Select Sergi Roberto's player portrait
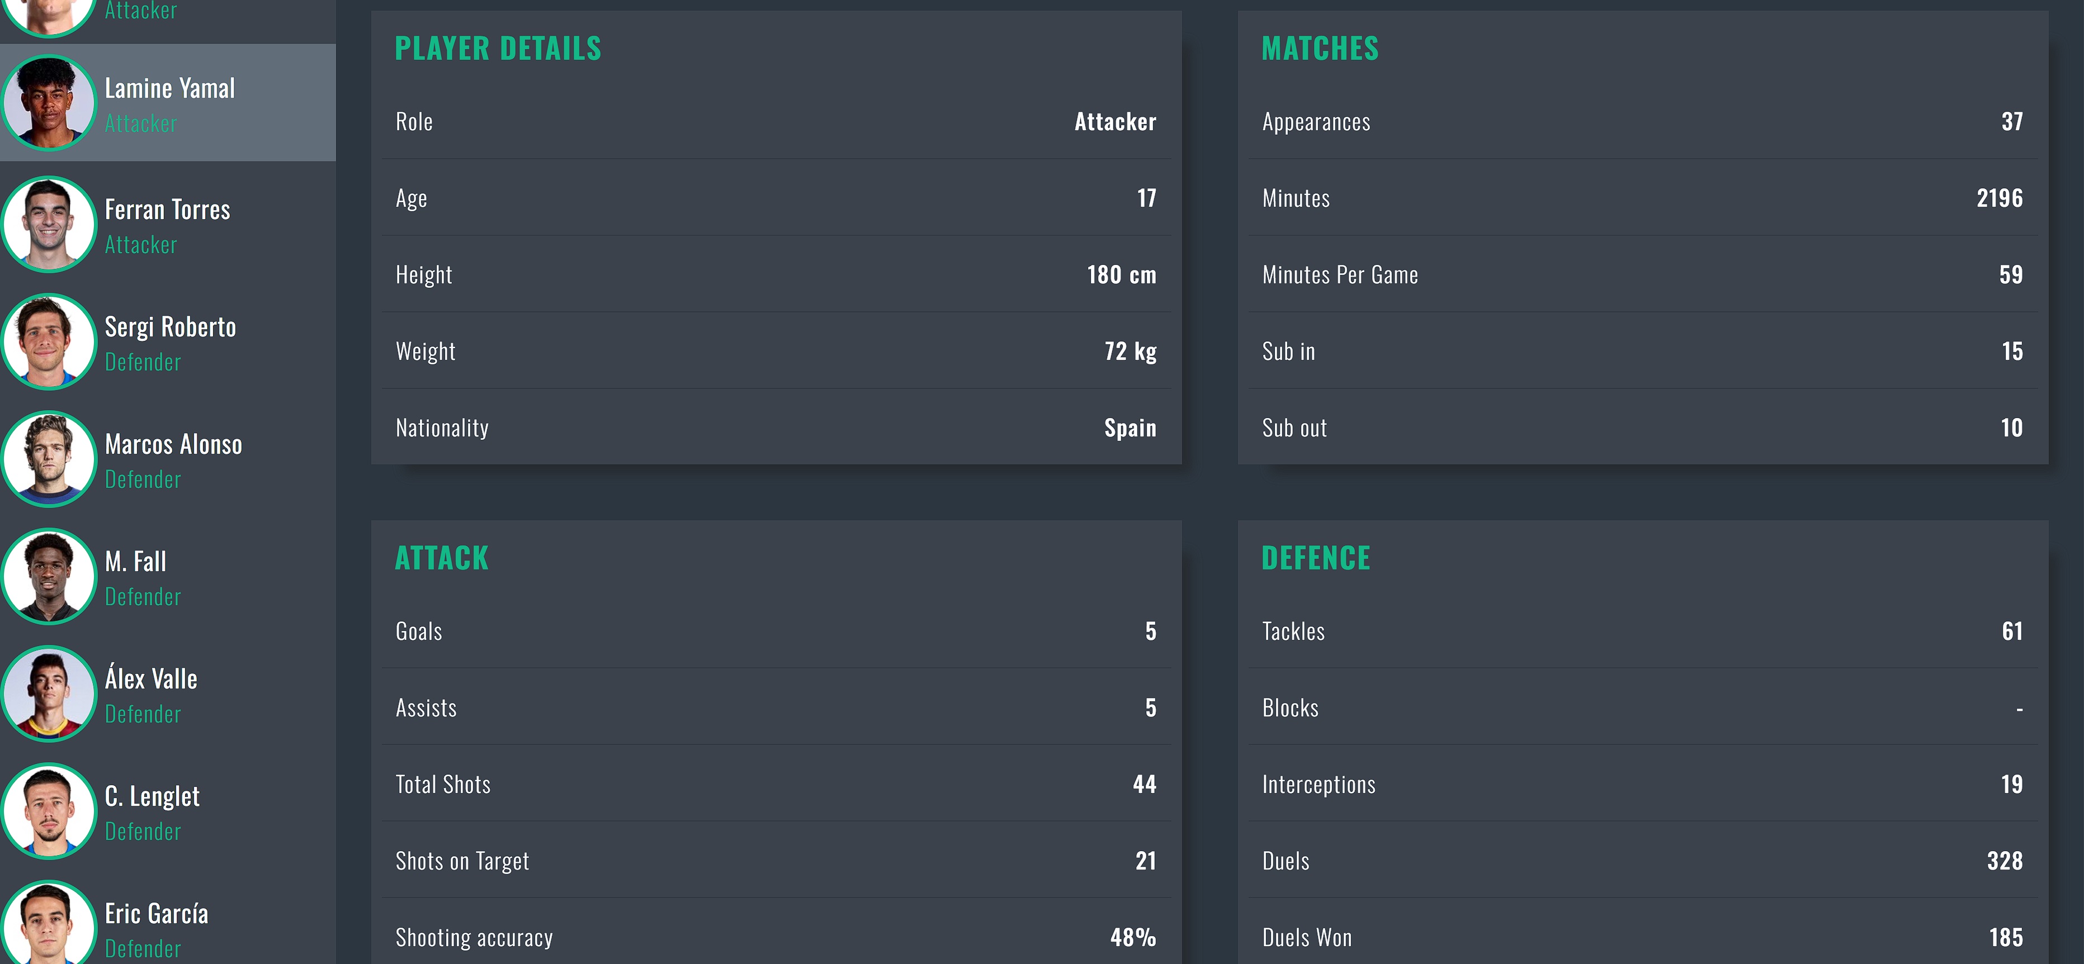2084x964 pixels. (x=49, y=341)
